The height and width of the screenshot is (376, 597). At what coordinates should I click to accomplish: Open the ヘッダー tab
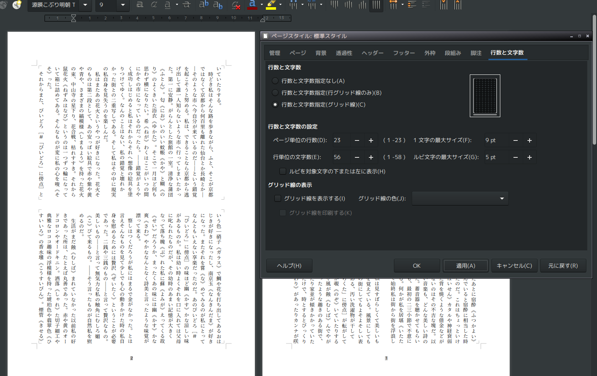tap(373, 53)
